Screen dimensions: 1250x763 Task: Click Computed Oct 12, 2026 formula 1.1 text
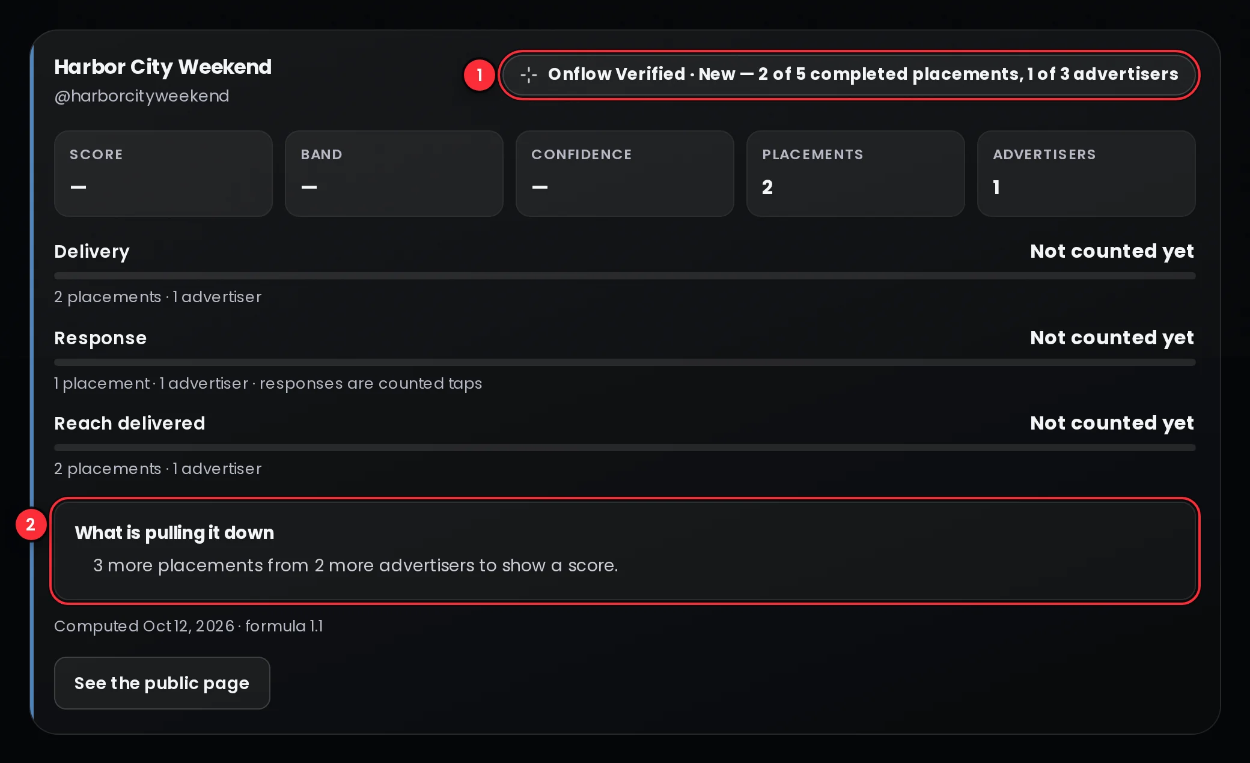(189, 626)
